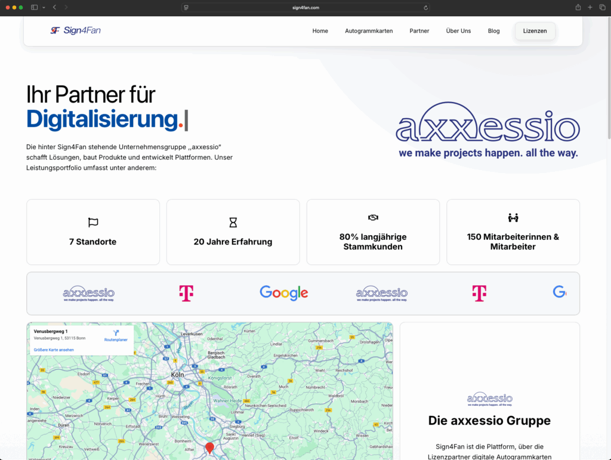Click the people icon above 150 Mitarbeiterinnen
The image size is (611, 460).
513,218
